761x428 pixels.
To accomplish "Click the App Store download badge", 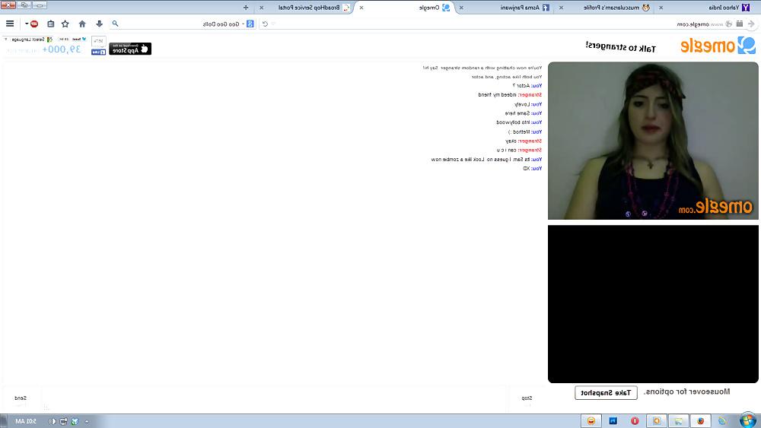I will (130, 49).
